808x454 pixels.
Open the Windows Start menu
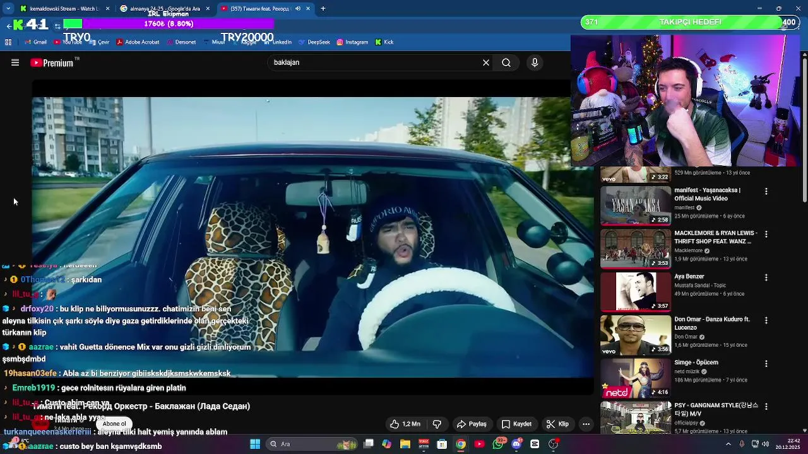tap(255, 444)
